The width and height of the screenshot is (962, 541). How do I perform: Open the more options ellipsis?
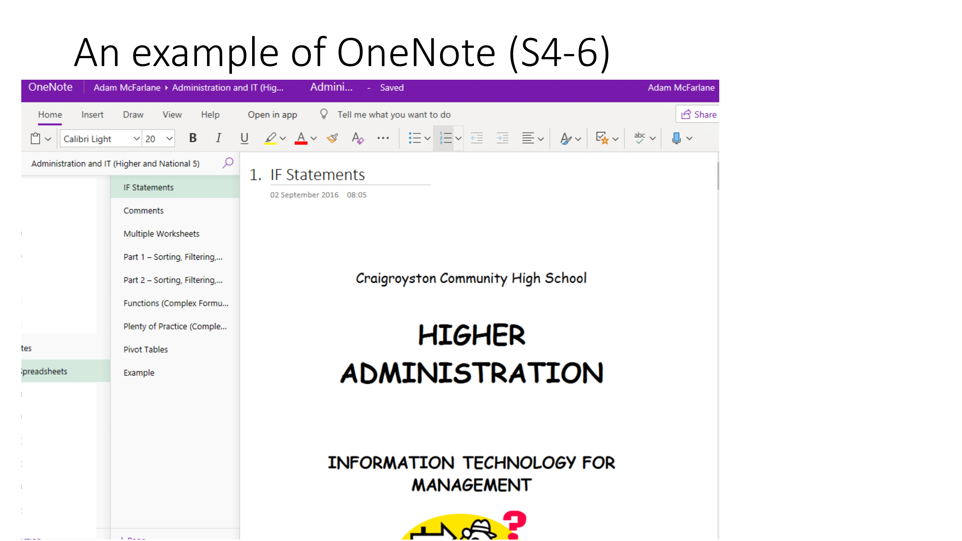coord(383,138)
